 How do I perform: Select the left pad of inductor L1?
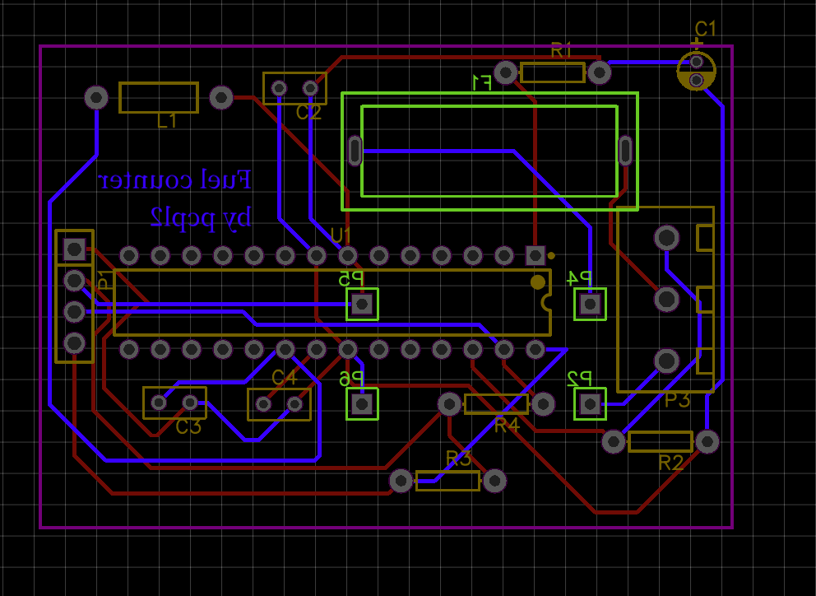[x=96, y=98]
